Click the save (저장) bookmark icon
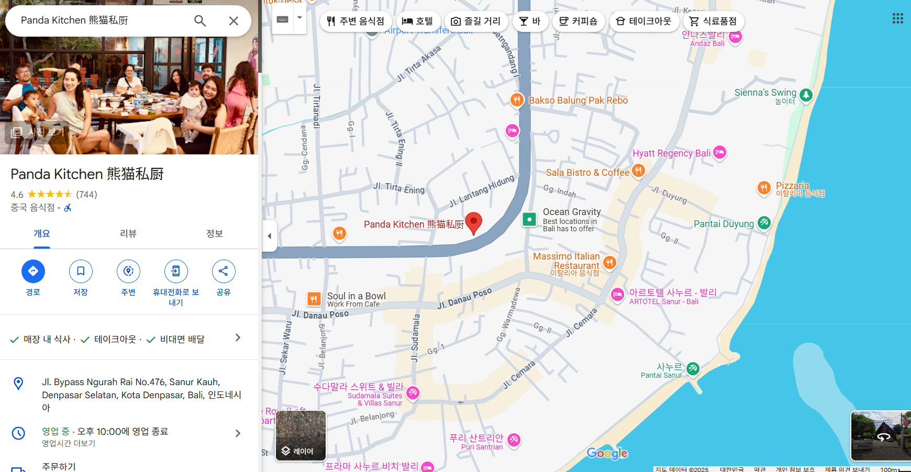Image resolution: width=911 pixels, height=472 pixels. click(x=81, y=271)
